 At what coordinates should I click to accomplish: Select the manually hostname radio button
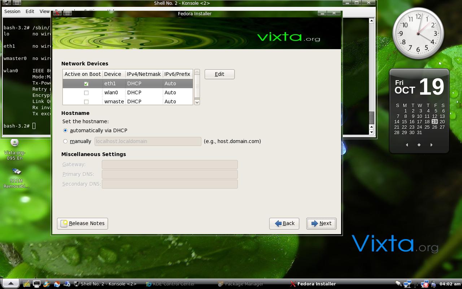click(x=65, y=141)
